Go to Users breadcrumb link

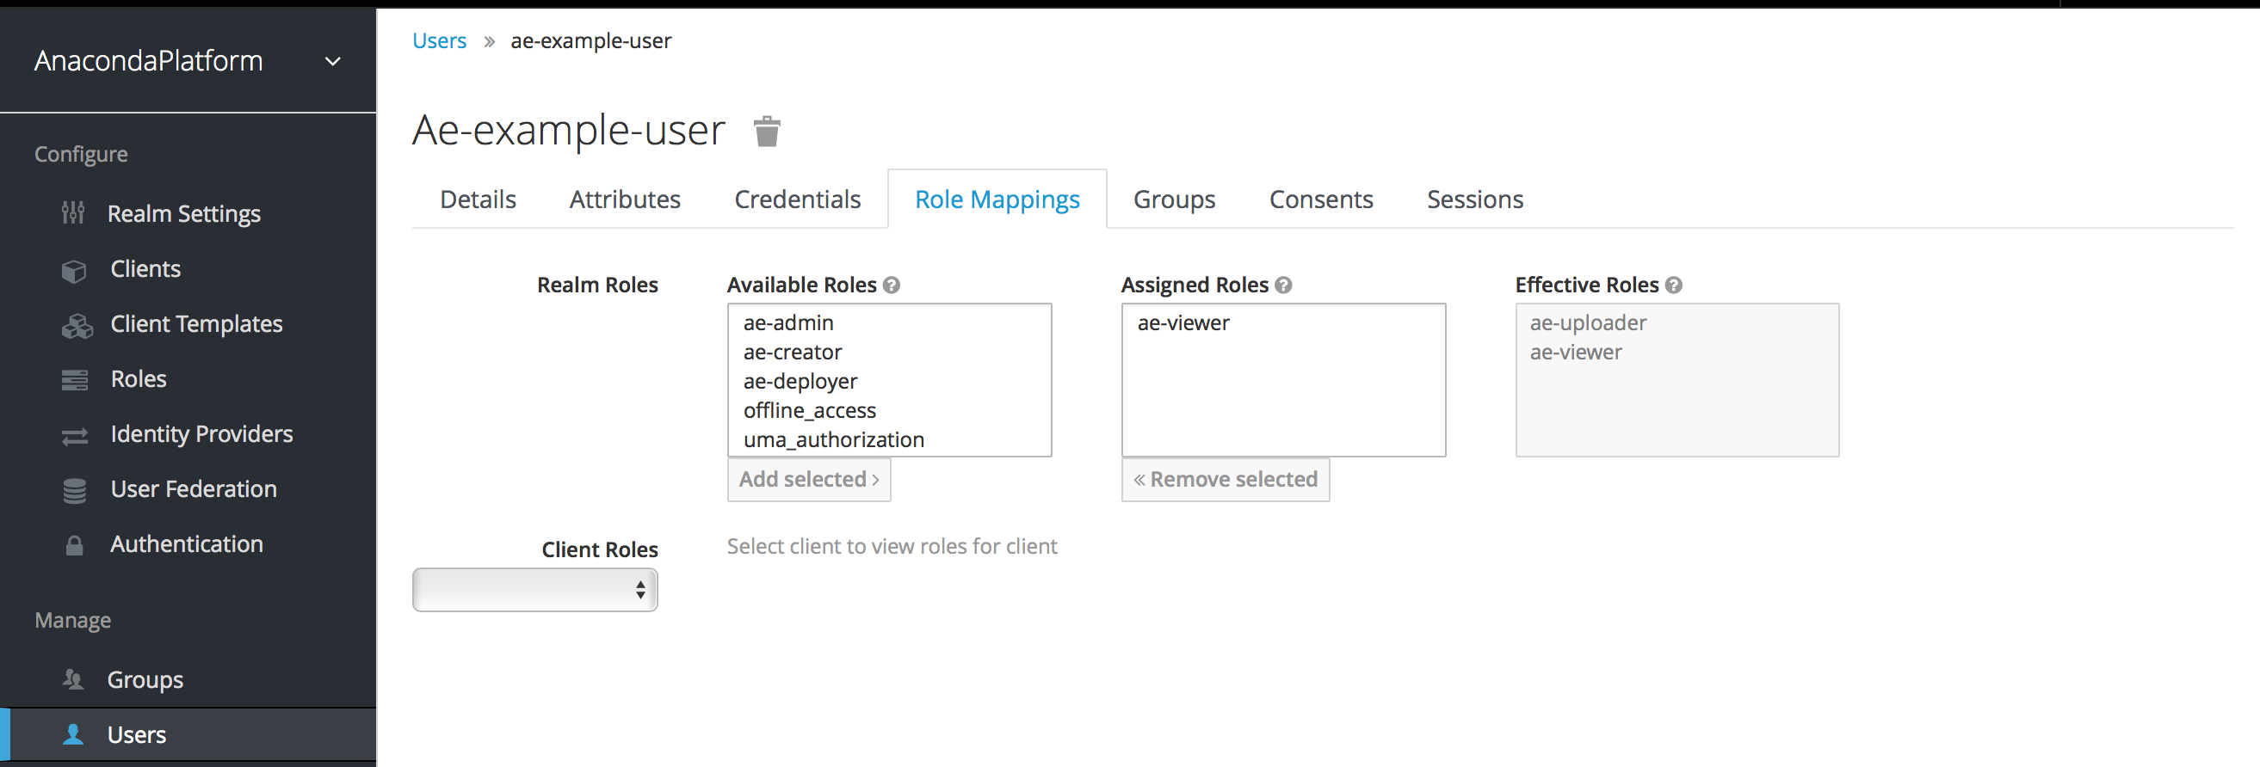click(439, 41)
